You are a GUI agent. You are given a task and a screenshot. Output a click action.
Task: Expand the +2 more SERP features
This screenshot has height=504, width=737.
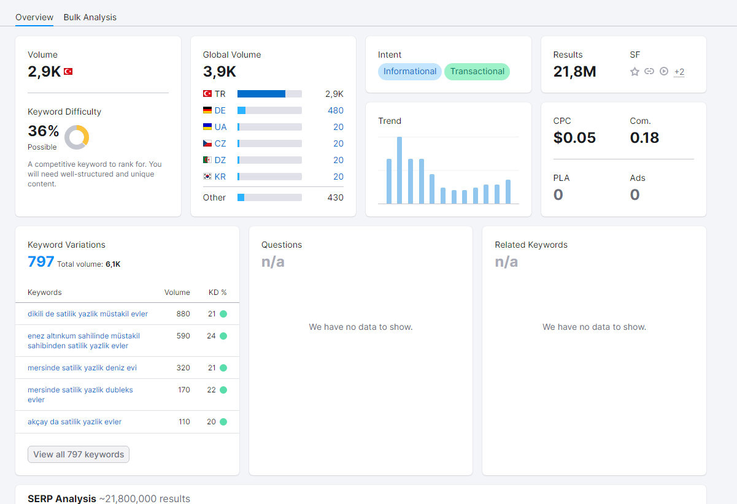tap(679, 72)
